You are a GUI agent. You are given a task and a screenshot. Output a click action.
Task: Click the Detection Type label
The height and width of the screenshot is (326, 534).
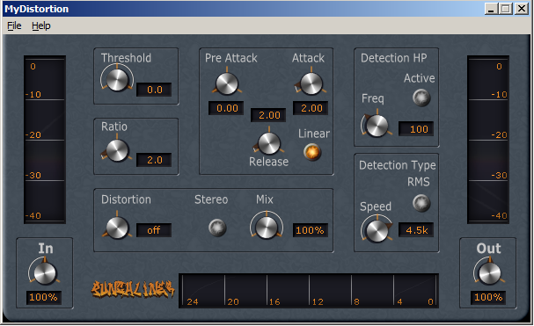click(x=398, y=165)
